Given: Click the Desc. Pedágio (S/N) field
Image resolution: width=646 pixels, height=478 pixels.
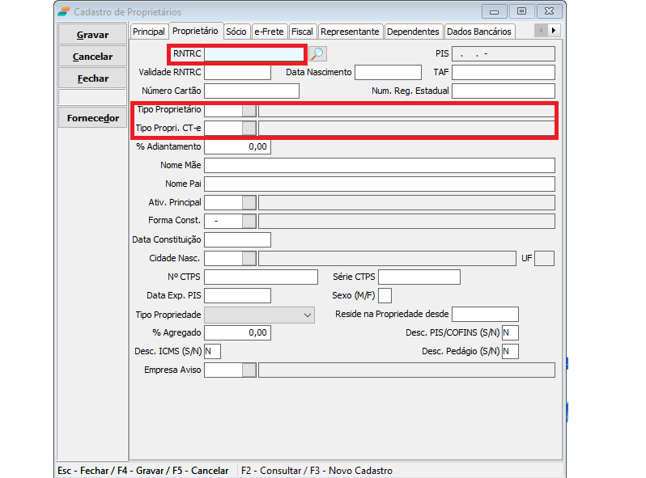Looking at the screenshot, I should click(x=510, y=352).
